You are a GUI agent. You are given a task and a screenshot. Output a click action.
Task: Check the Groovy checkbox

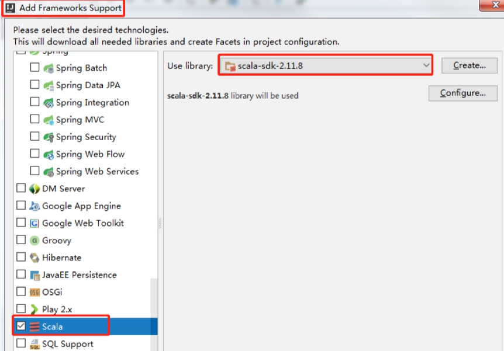(x=21, y=239)
